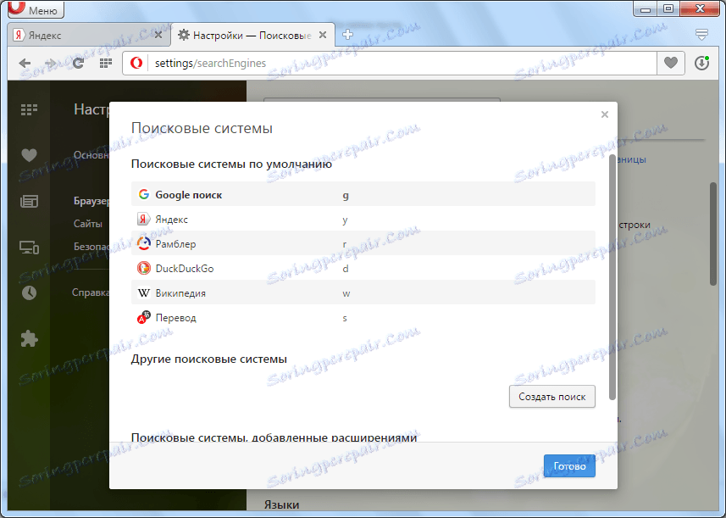Select the DuckDuckGo search engine row

coord(363,268)
